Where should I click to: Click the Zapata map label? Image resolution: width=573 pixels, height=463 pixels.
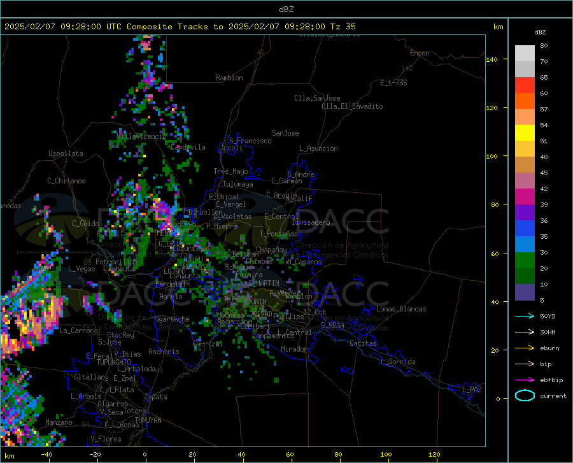point(156,397)
